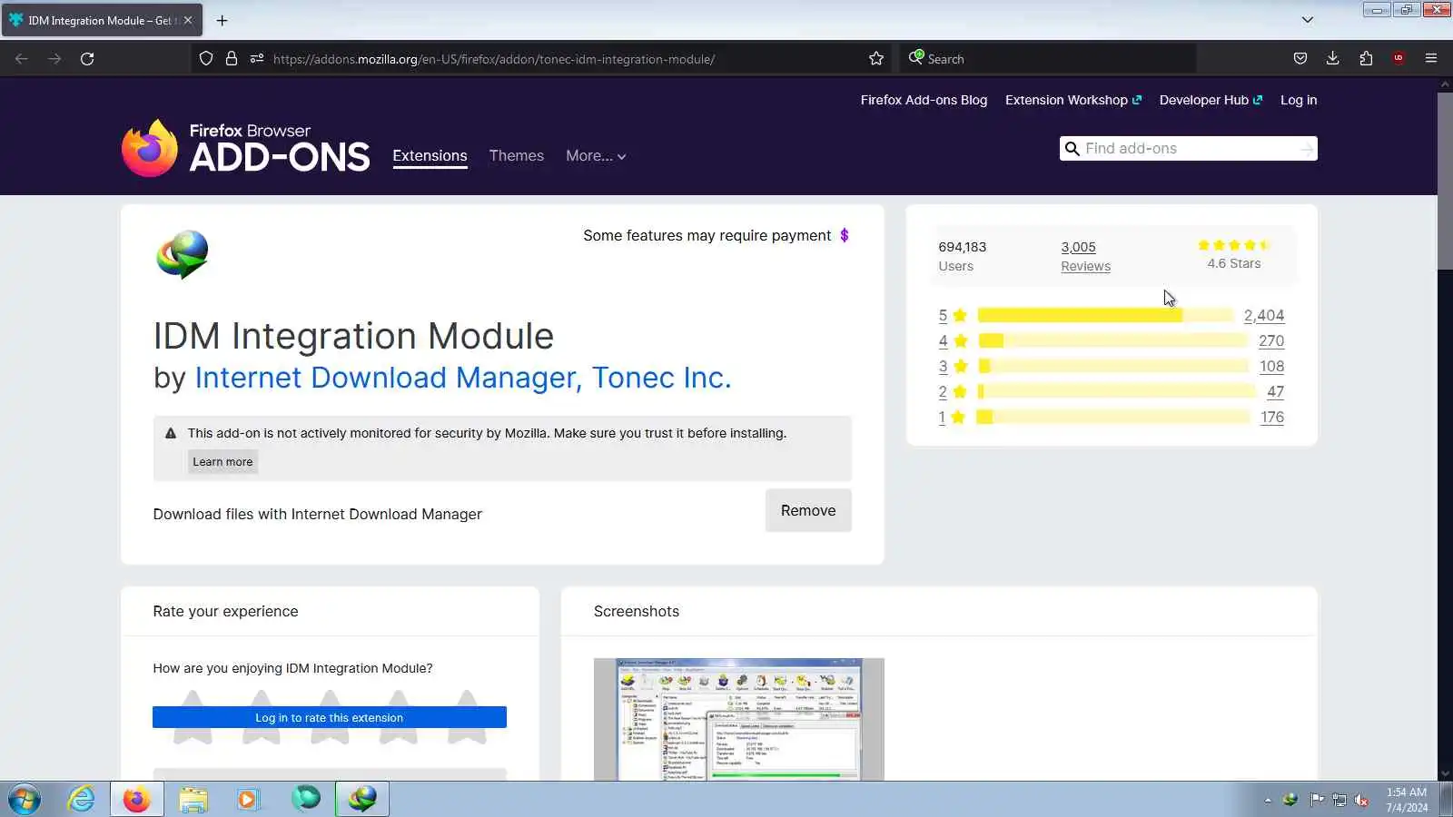Open the 108 three-star reviews count

pos(1271,367)
